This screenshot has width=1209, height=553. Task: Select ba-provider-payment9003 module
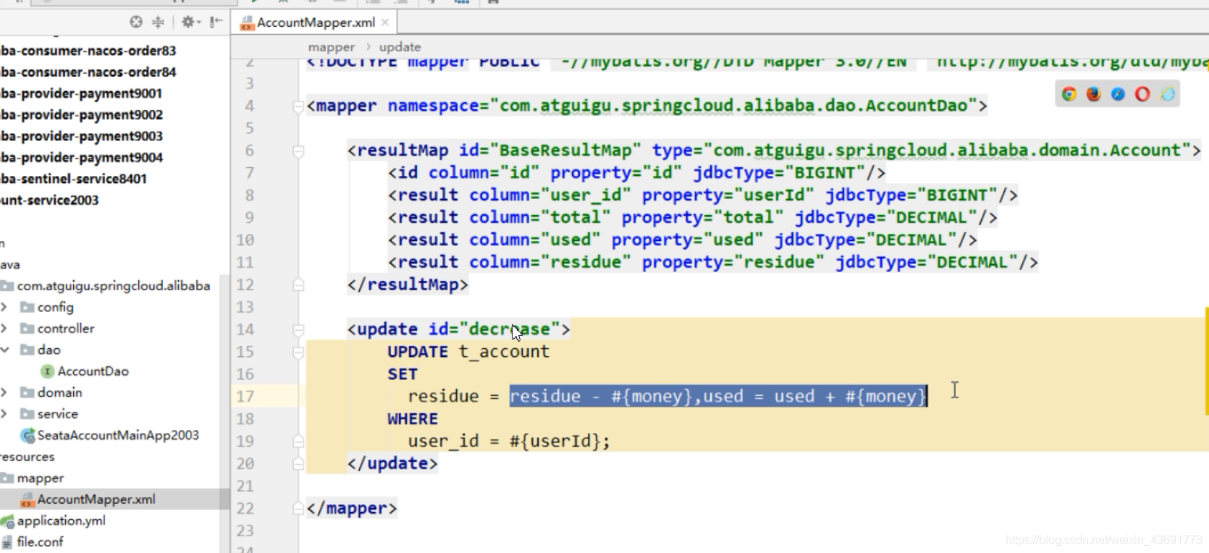[x=82, y=136]
